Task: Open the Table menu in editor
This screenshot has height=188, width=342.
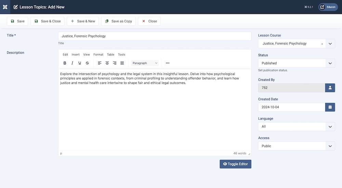Action: click(x=110, y=54)
